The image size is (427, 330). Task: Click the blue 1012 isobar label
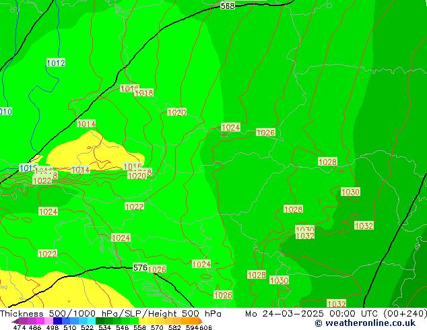pyautogui.click(x=56, y=63)
